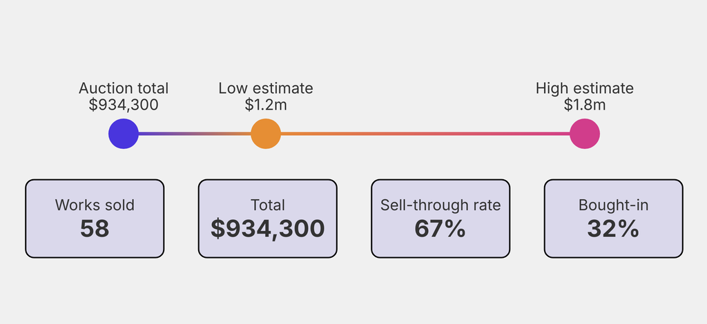Click the "Sell-through rate" card label
The width and height of the screenshot is (707, 324).
[440, 205]
